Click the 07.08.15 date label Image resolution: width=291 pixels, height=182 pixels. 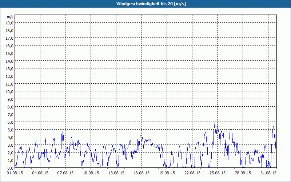pyautogui.click(x=65, y=173)
